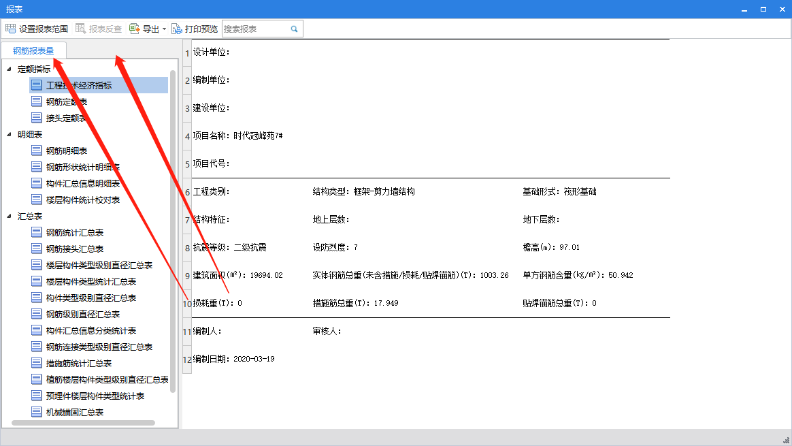Click 编制日期 2020-03-19 text

pyautogui.click(x=233, y=359)
